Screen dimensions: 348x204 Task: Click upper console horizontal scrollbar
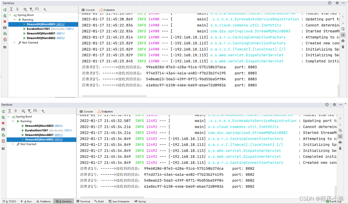[114, 96]
